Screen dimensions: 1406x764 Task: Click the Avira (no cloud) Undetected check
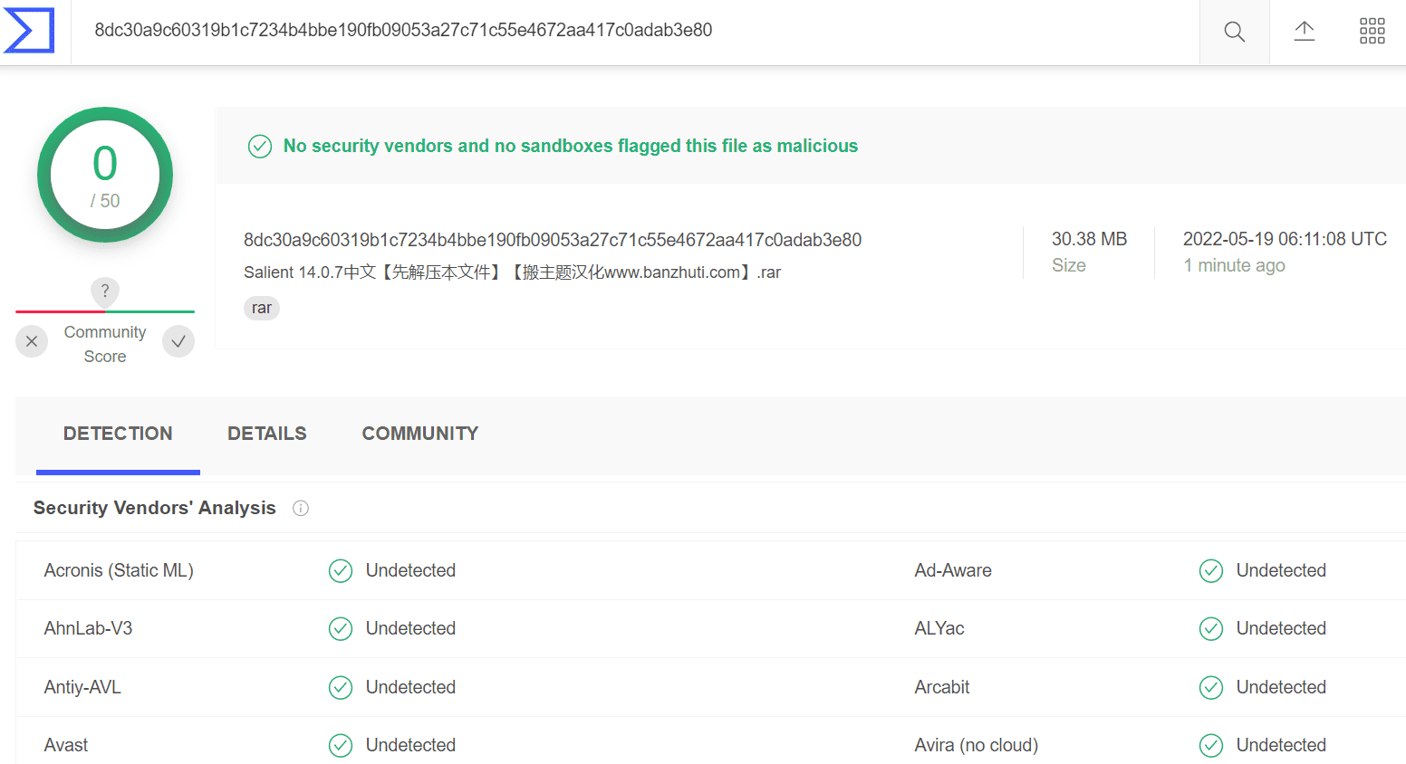coord(1211,746)
